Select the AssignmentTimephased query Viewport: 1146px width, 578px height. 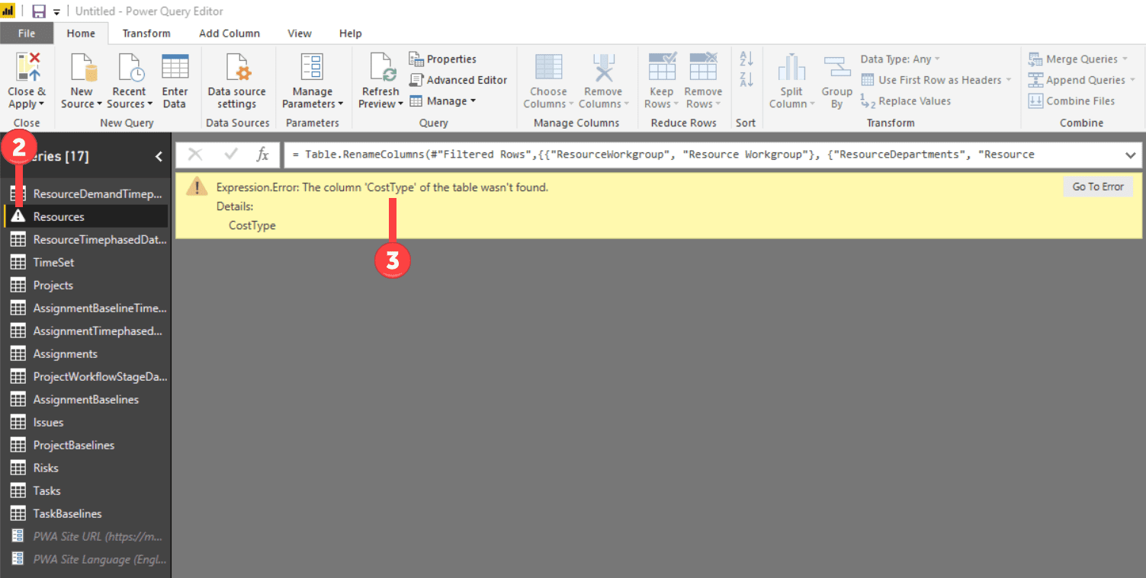click(x=86, y=331)
